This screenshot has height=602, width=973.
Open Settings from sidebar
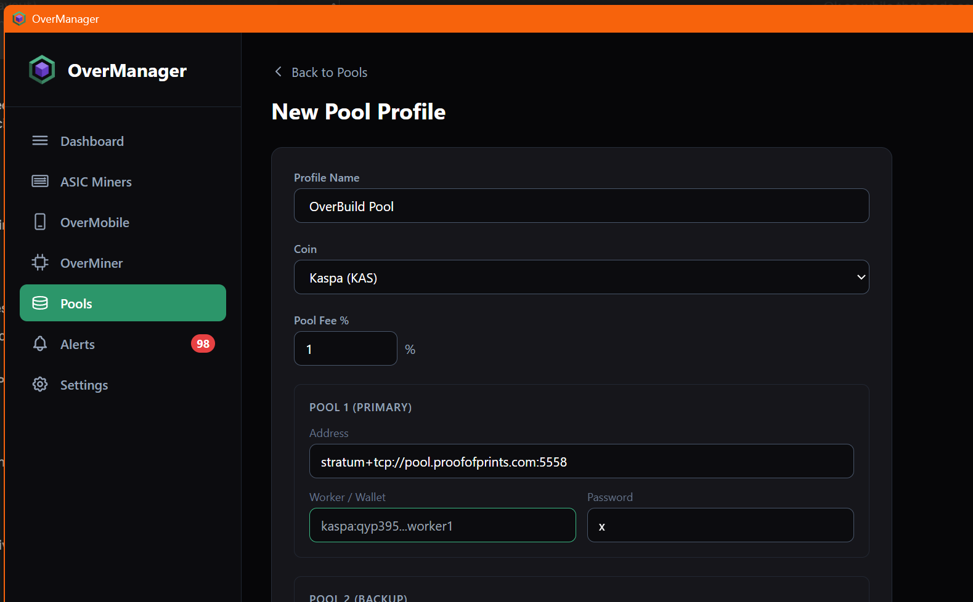[x=123, y=385]
